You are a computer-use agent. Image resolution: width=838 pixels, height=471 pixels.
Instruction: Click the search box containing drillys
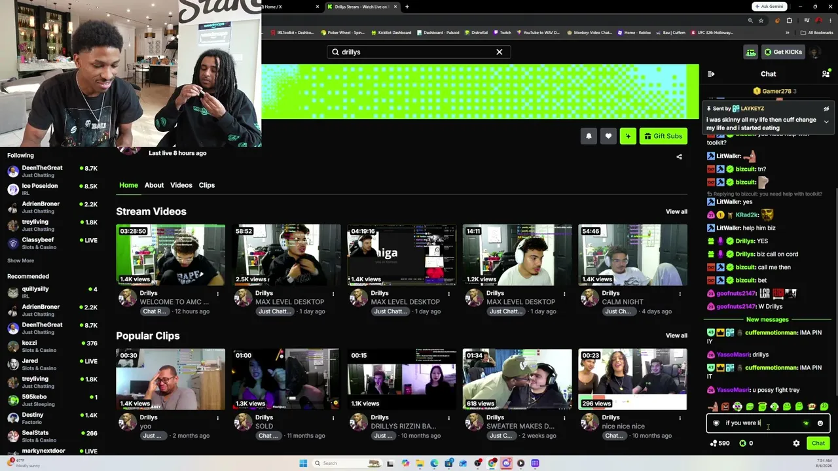tap(418, 52)
